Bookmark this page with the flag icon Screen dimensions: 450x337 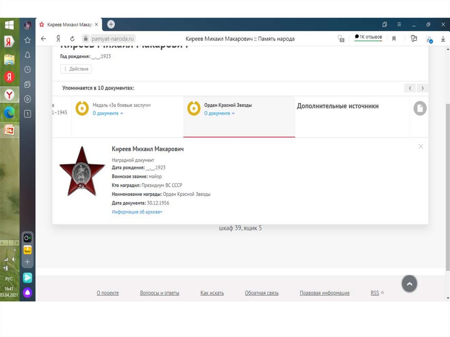394,39
